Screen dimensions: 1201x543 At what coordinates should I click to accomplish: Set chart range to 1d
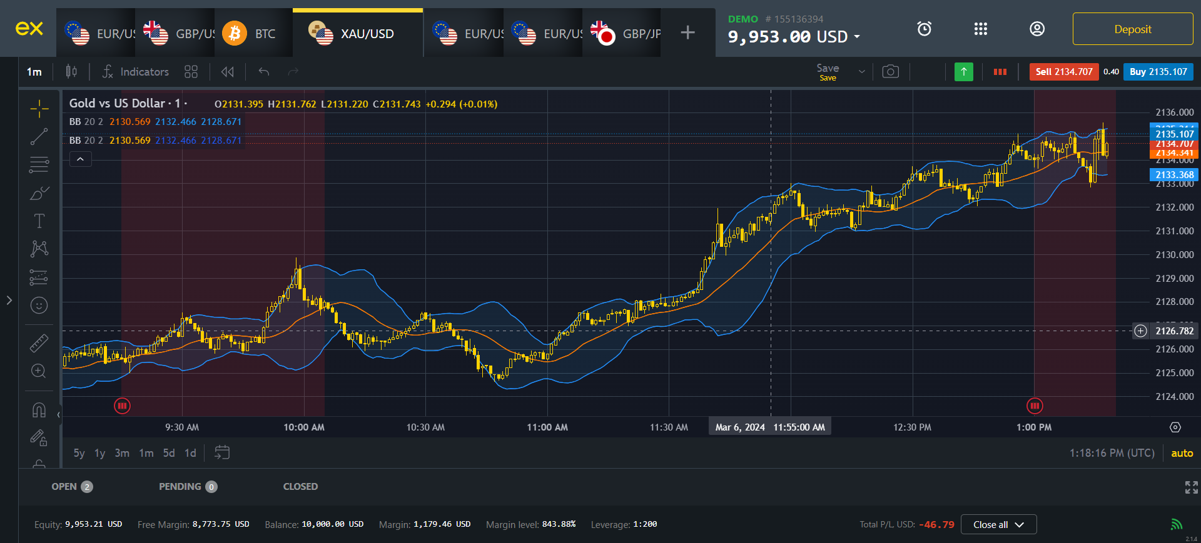[x=190, y=453]
